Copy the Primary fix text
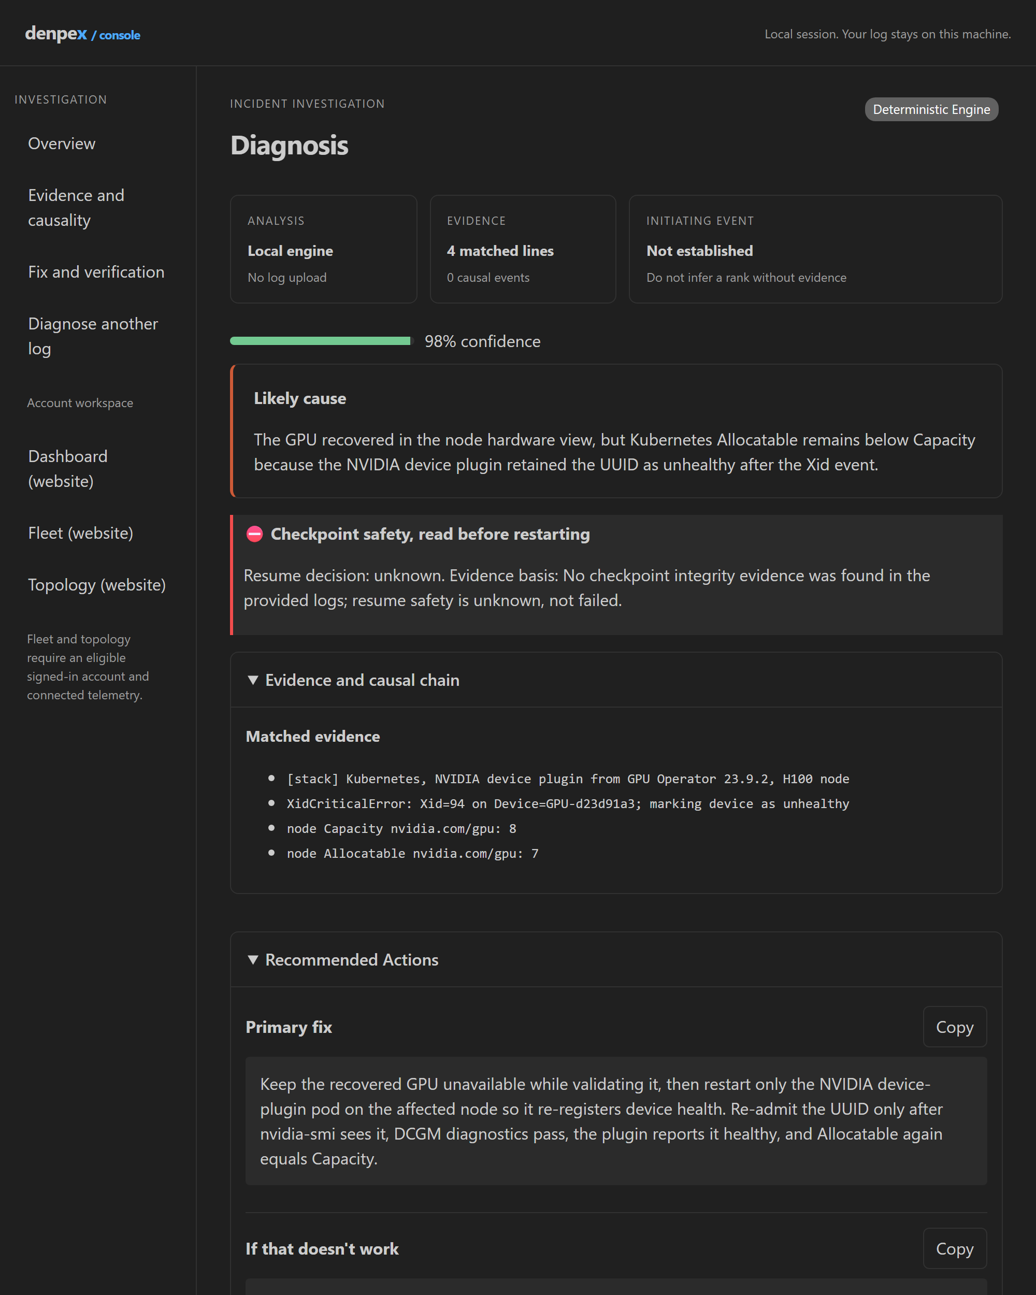This screenshot has width=1036, height=1295. coord(954,1027)
